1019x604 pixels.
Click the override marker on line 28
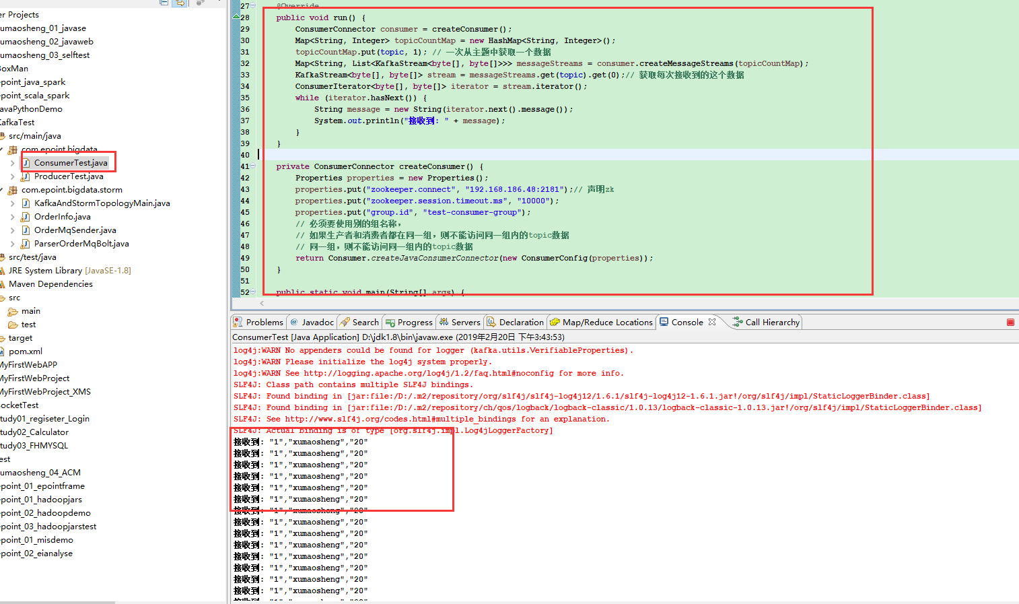click(236, 18)
